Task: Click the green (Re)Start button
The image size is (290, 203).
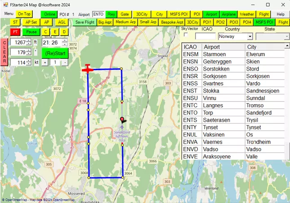Action: point(56,53)
